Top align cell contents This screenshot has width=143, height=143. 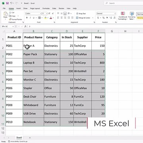(58, 14)
